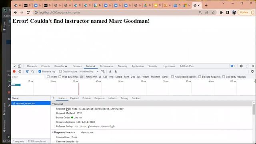Open the Network panel settings gear
The height and width of the screenshot is (144, 256).
point(252,72)
